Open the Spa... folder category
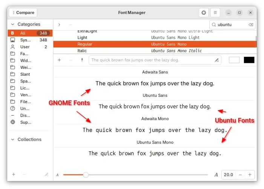This screenshot has width=264, height=189. 30,81
